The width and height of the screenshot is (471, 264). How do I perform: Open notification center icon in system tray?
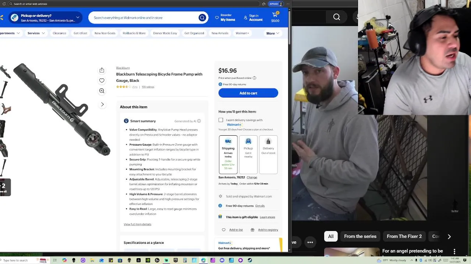[x=465, y=260]
